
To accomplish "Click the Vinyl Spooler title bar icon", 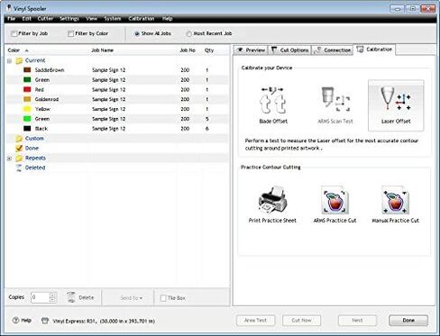I will 9,8.
